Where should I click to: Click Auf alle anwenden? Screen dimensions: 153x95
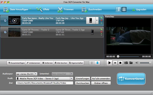pyautogui.click(x=101, y=79)
